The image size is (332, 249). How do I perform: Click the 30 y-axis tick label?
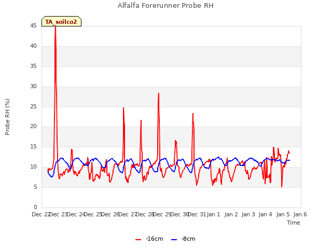(x=33, y=87)
